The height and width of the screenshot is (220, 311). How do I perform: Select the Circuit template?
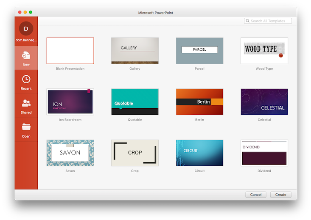click(x=199, y=153)
